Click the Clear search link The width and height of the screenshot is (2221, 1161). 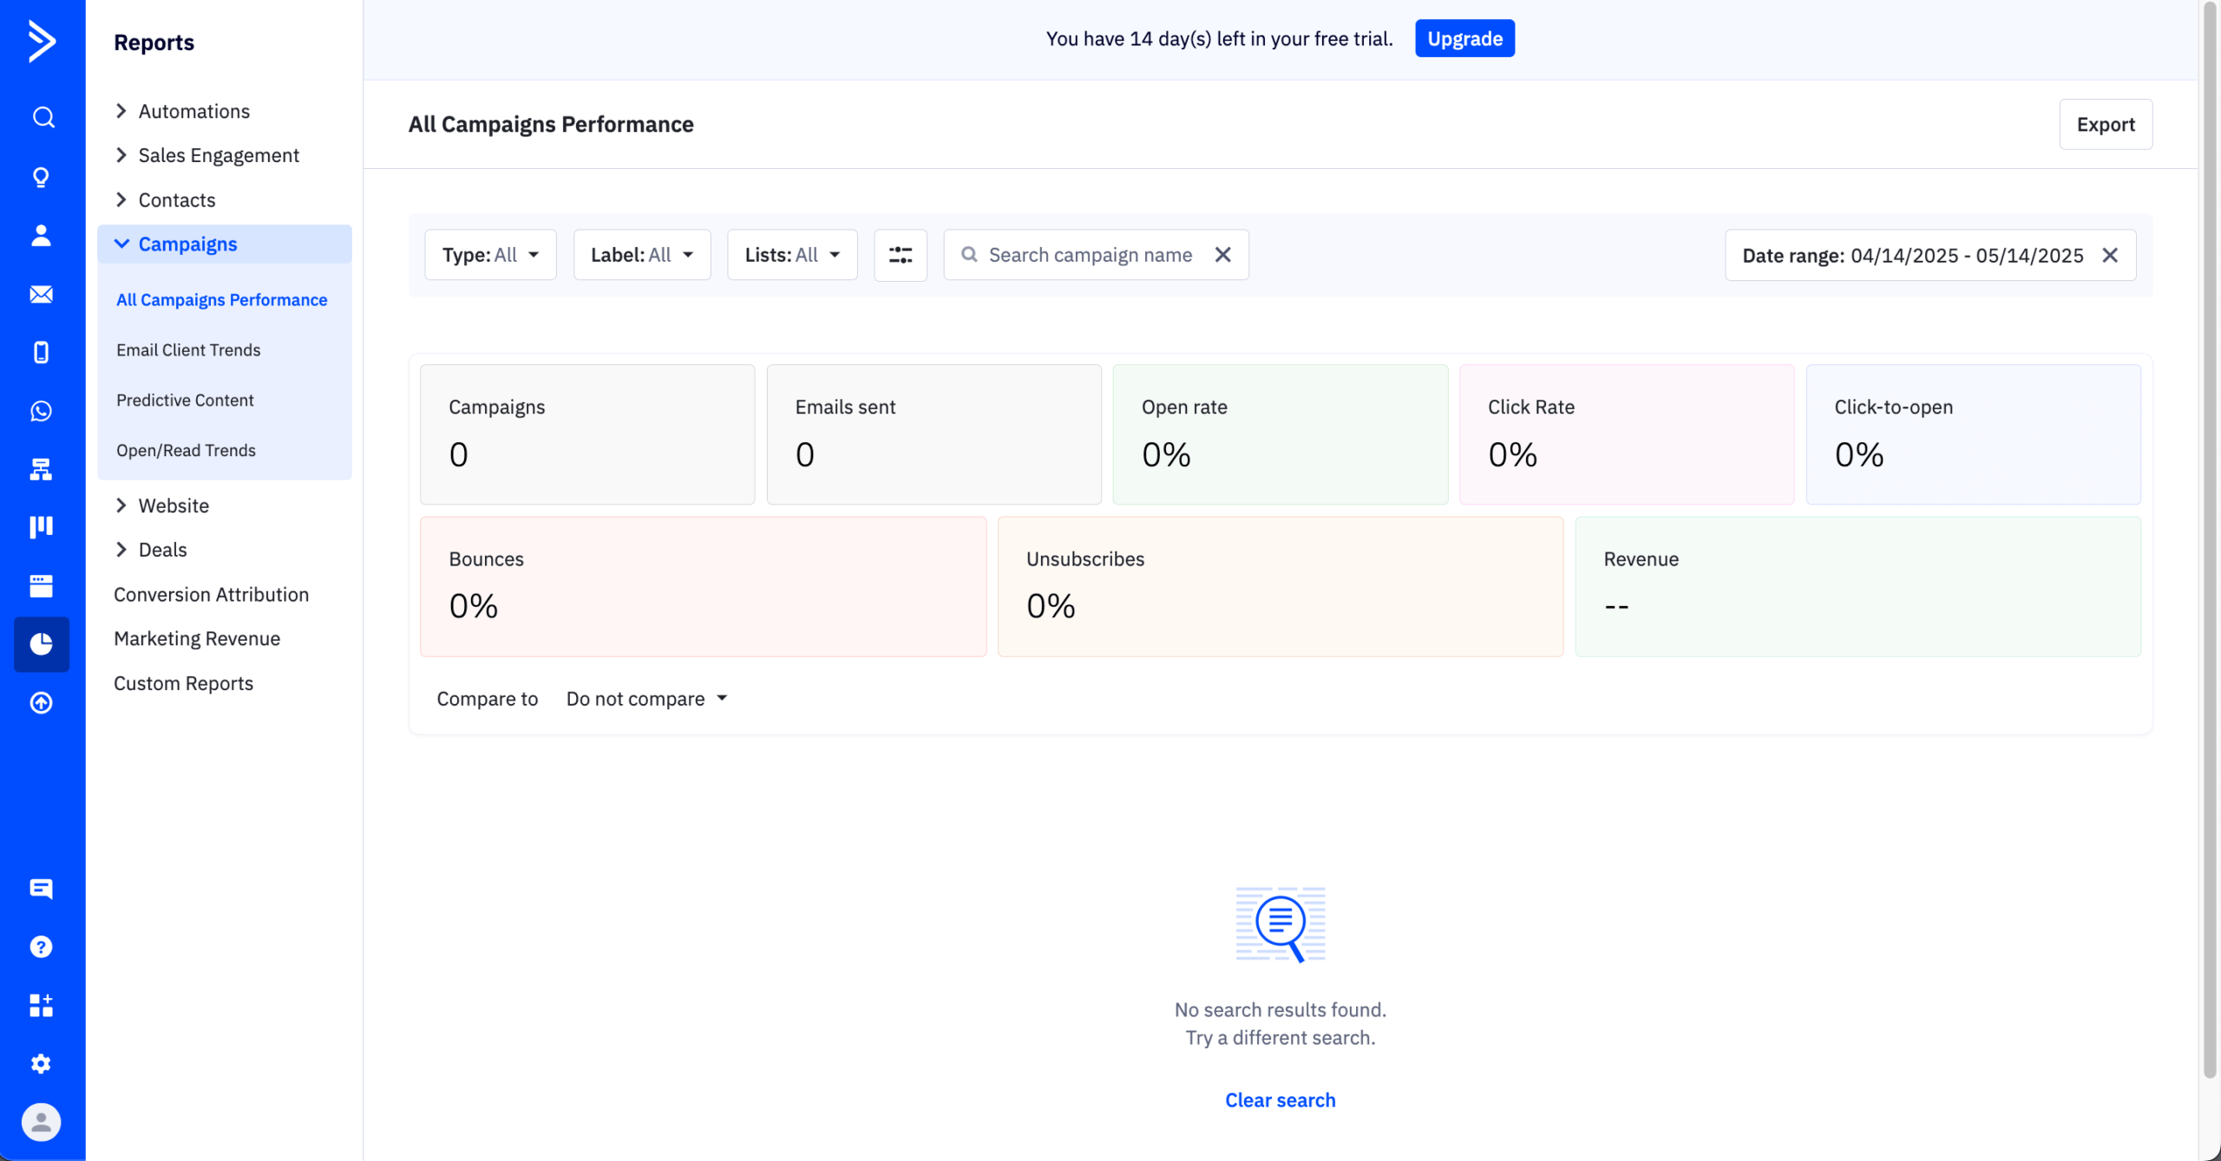tap(1280, 1100)
